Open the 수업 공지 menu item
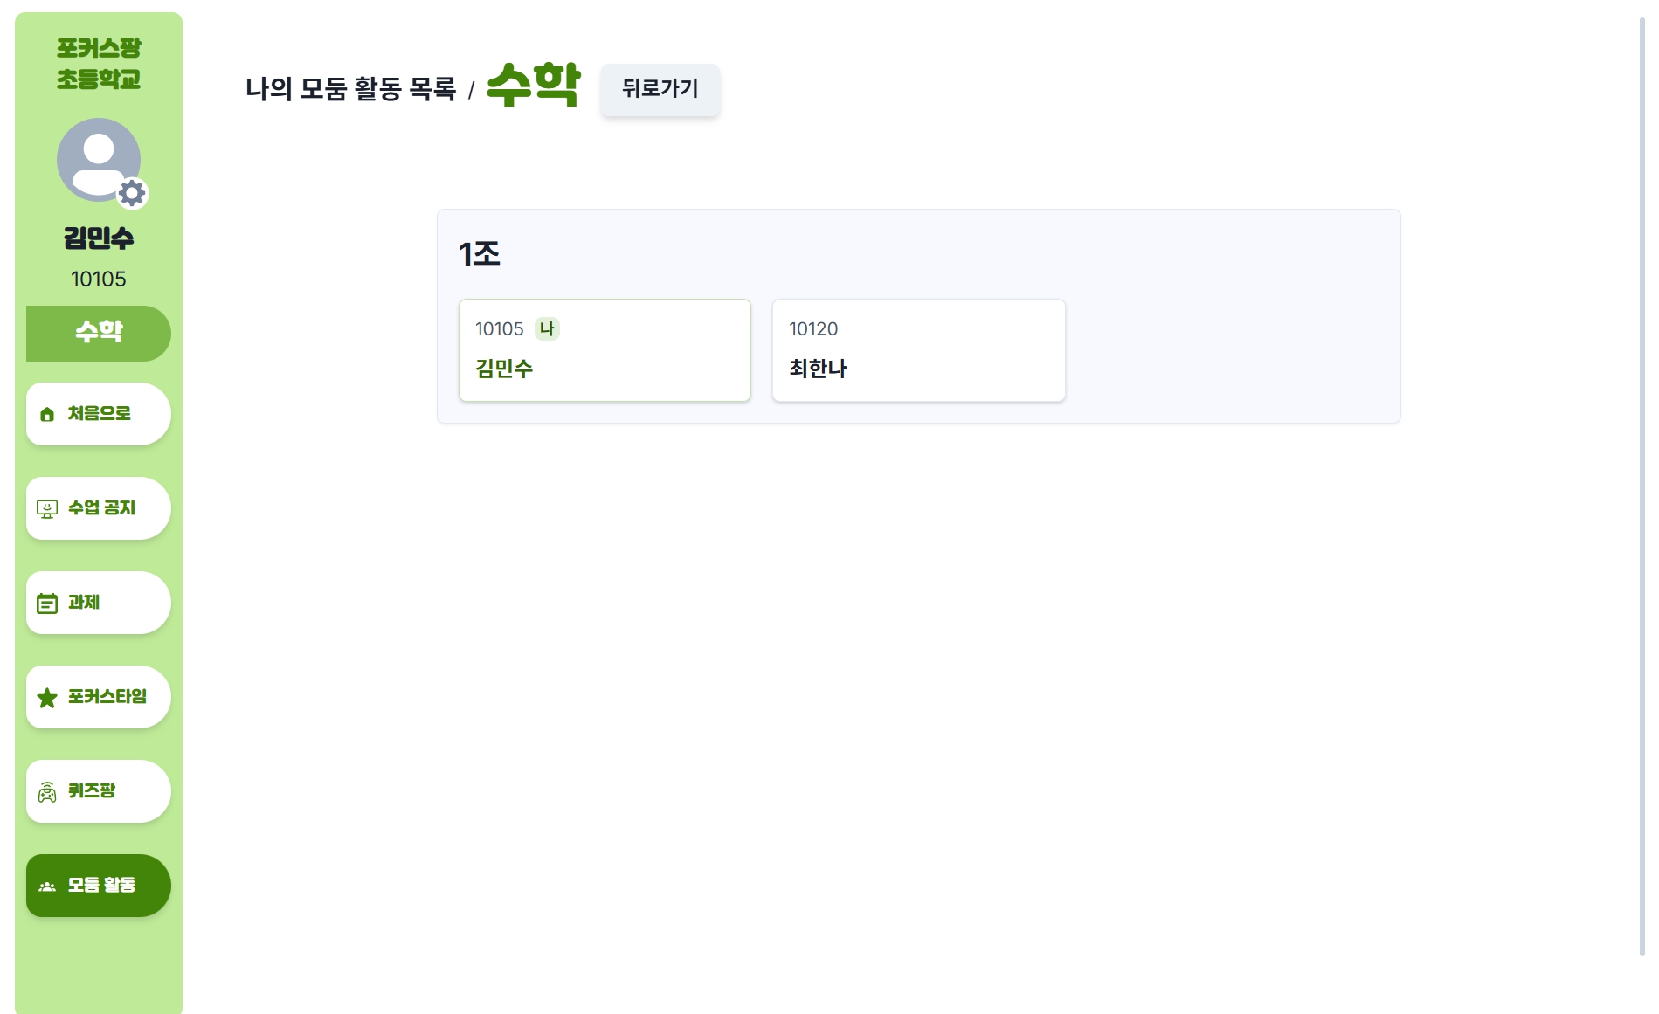This screenshot has width=1659, height=1014. [x=99, y=508]
